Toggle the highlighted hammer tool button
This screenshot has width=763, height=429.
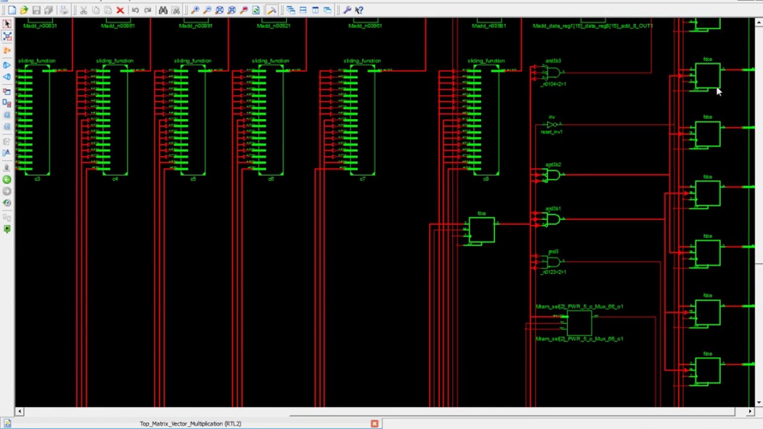point(271,10)
